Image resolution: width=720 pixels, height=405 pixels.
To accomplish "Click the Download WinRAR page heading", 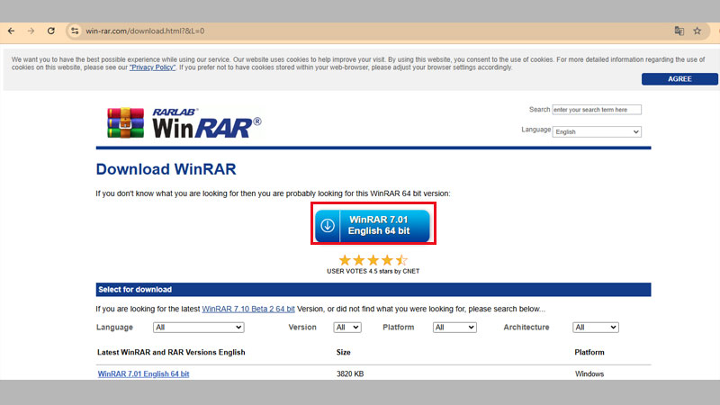I will click(x=166, y=169).
